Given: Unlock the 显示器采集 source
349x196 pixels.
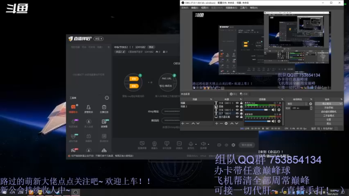Looking at the screenshot, I should pos(241,117).
